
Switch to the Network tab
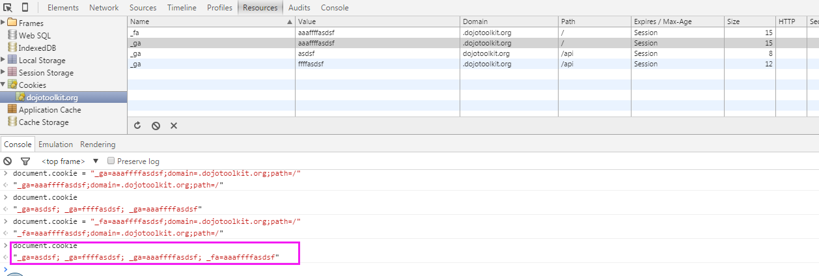pyautogui.click(x=104, y=8)
